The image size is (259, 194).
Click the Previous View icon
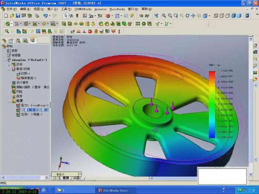156,16
